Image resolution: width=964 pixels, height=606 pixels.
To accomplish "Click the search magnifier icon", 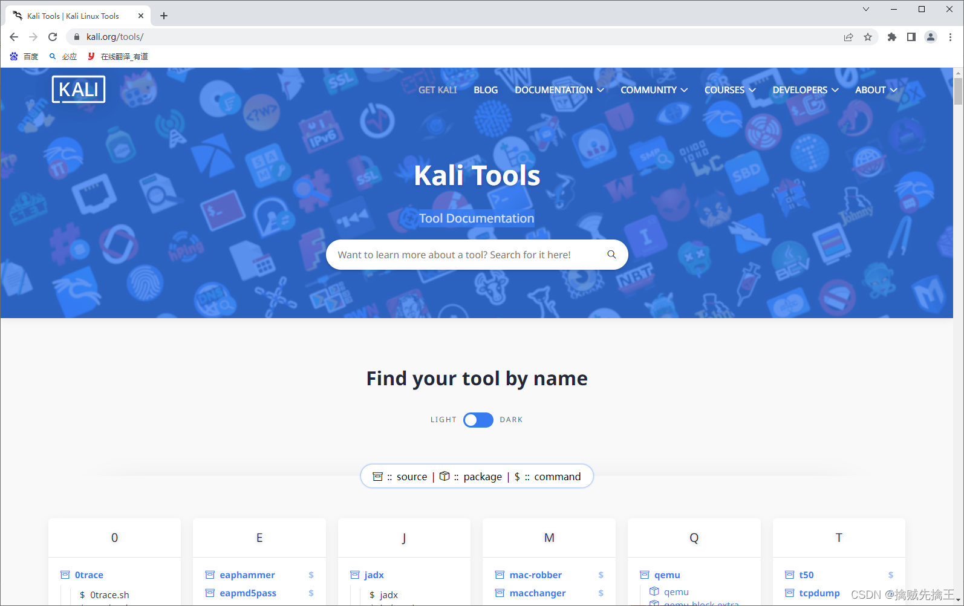I will point(611,255).
